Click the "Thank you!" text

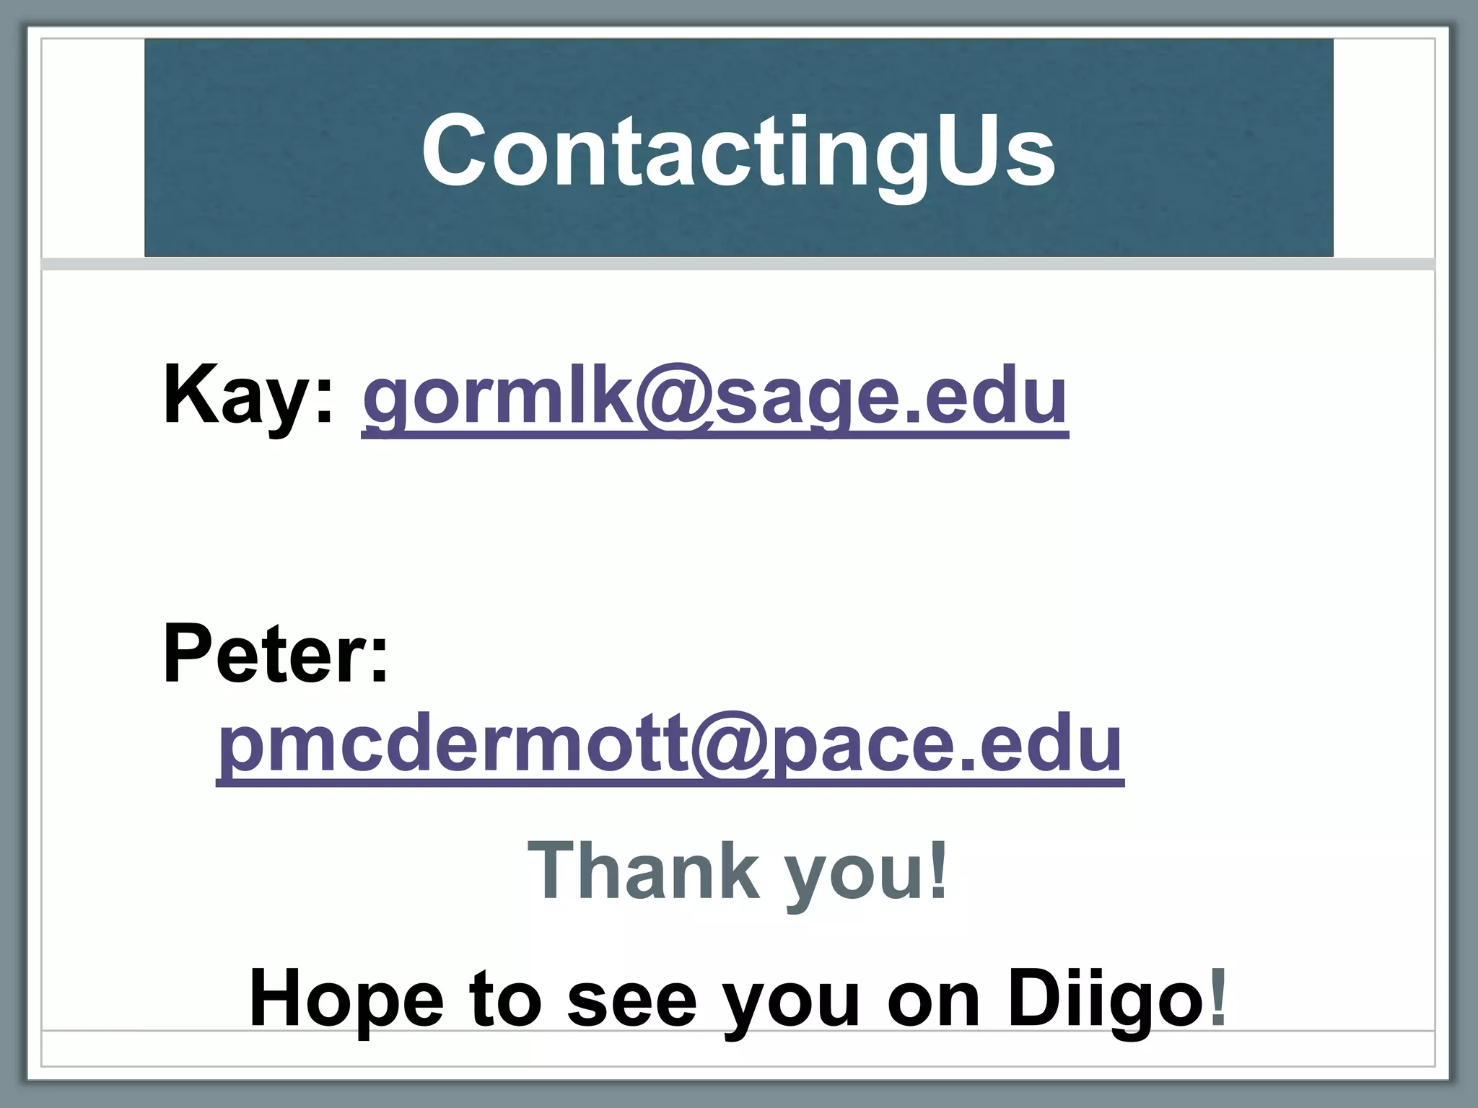point(738,871)
